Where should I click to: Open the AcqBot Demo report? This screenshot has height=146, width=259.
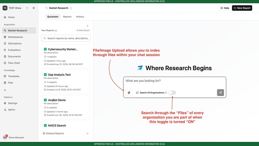65,107
